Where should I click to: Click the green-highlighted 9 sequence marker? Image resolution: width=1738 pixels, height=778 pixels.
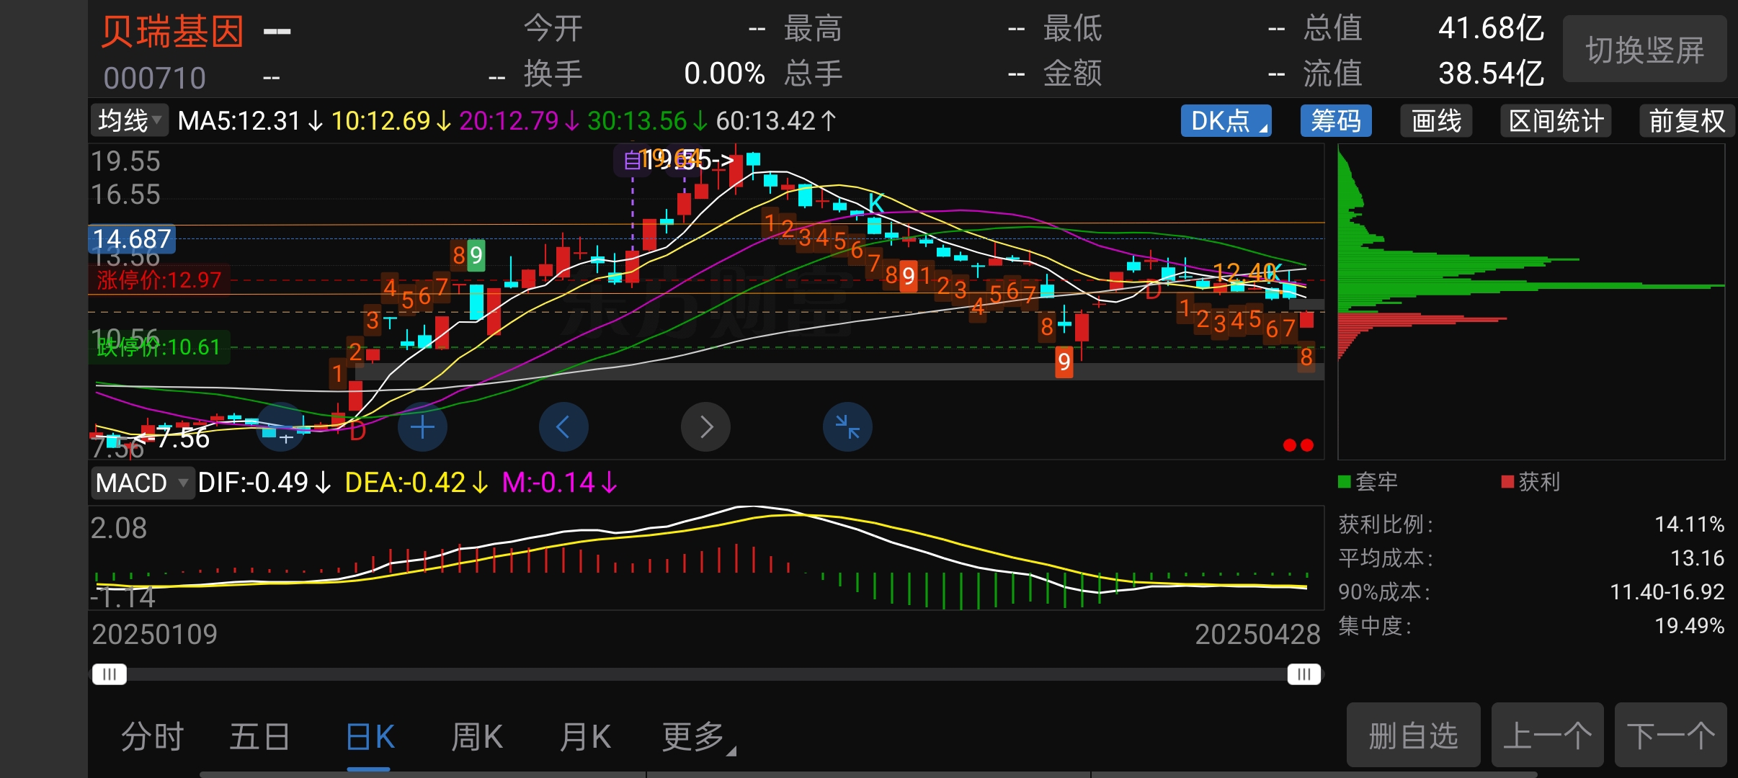click(476, 256)
